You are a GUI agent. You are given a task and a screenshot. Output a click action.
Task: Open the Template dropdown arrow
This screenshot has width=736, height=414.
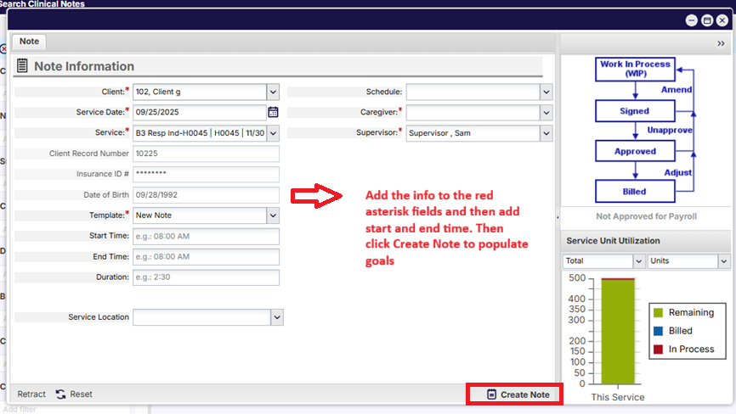(x=273, y=215)
